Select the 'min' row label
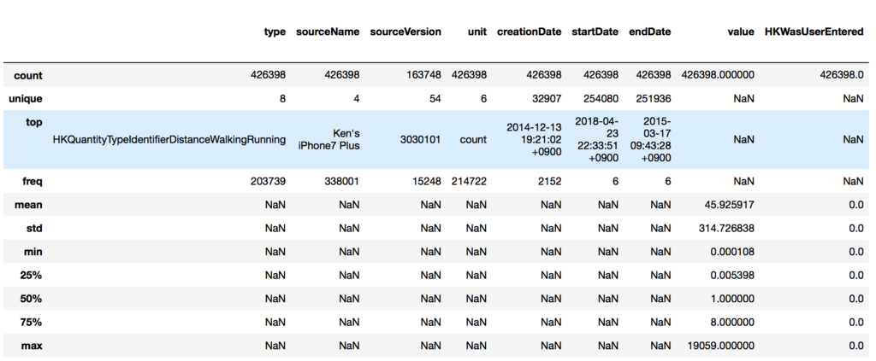The height and width of the screenshot is (361, 876). 34,251
